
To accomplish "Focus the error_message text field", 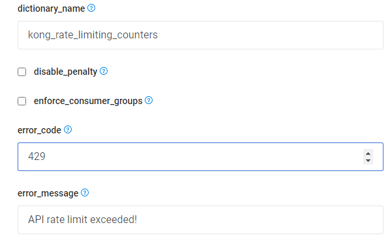I will [200, 220].
